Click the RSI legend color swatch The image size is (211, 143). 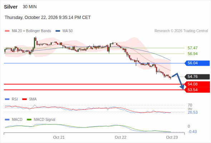pyautogui.click(x=7, y=99)
